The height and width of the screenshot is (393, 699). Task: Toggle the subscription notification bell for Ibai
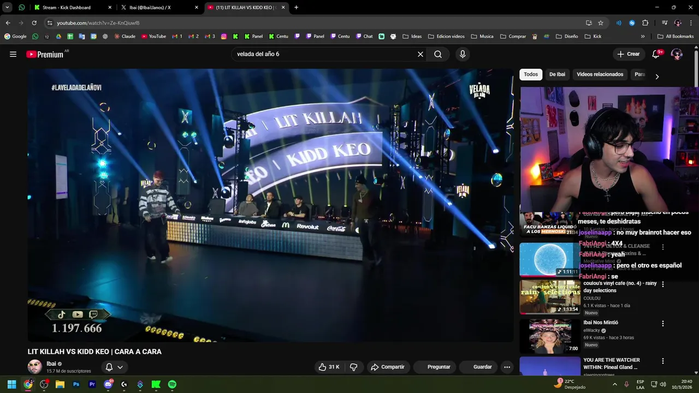[x=114, y=367]
